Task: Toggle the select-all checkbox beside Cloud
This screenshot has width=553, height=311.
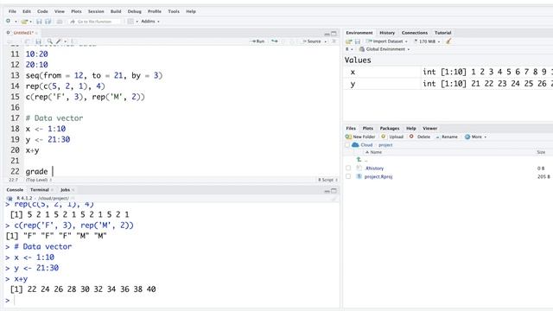Action: tap(347, 145)
